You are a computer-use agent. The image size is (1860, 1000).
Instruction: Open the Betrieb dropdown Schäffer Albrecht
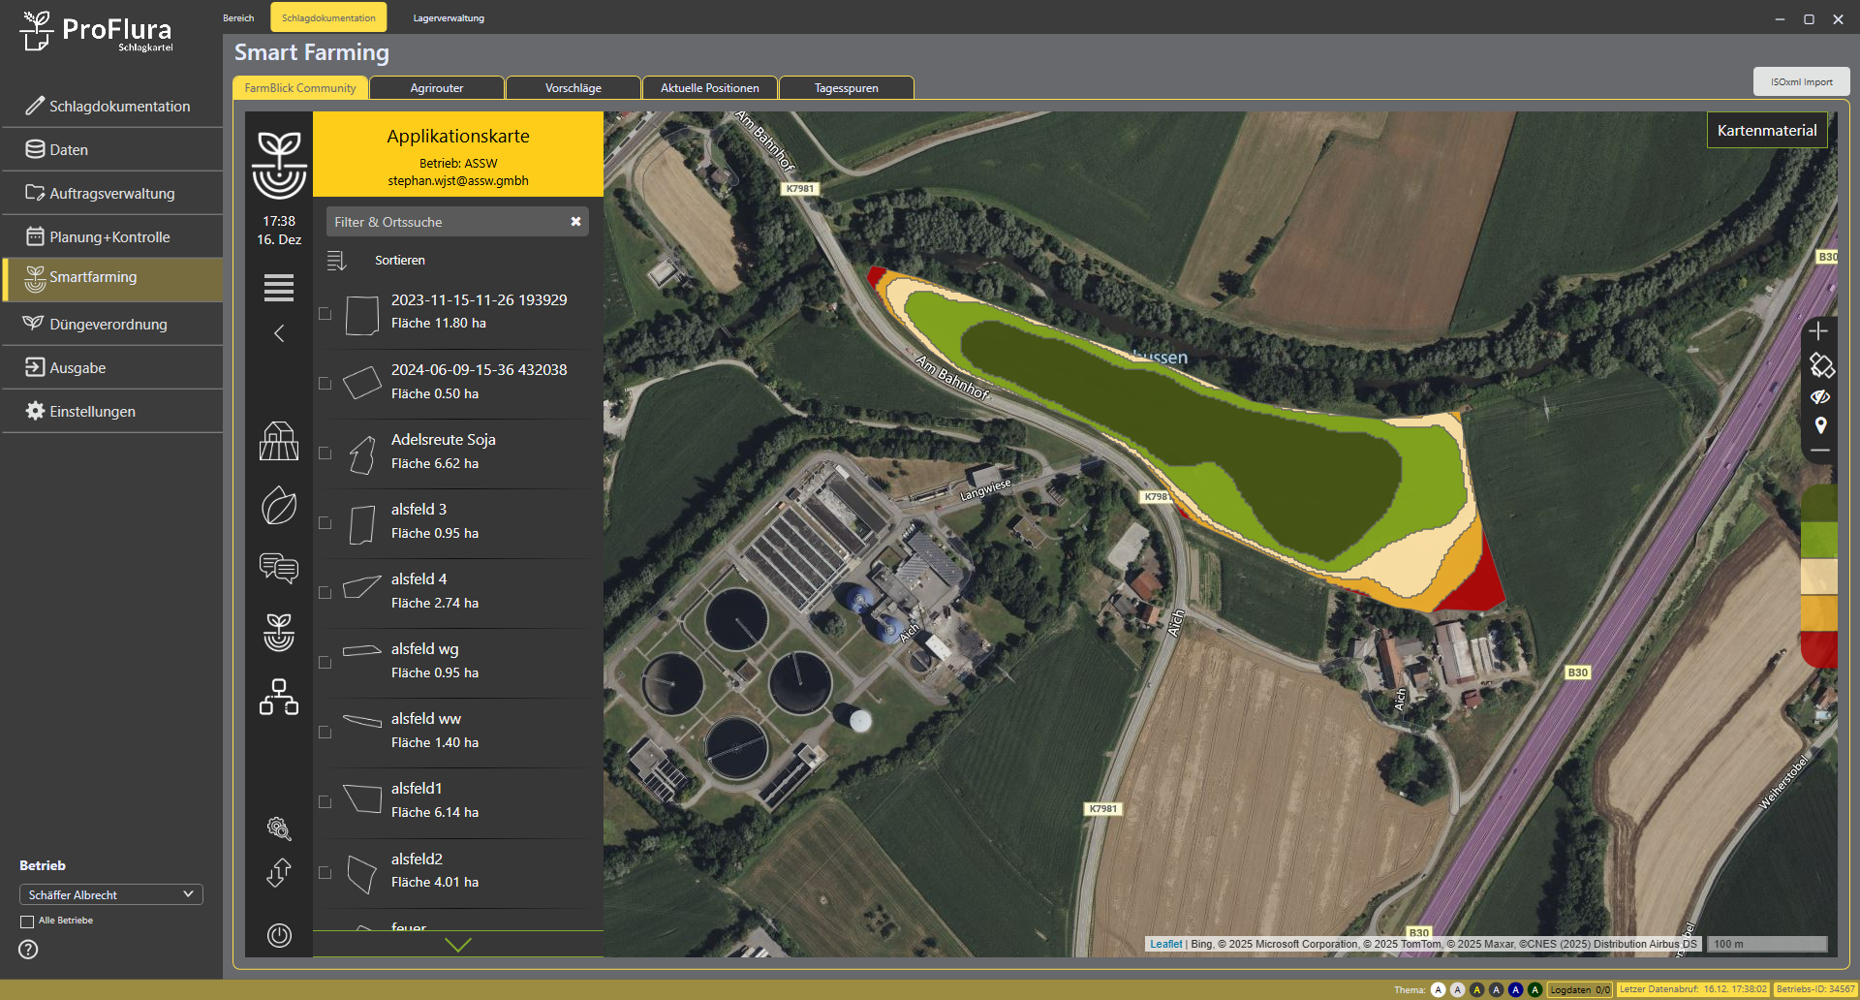coord(110,894)
